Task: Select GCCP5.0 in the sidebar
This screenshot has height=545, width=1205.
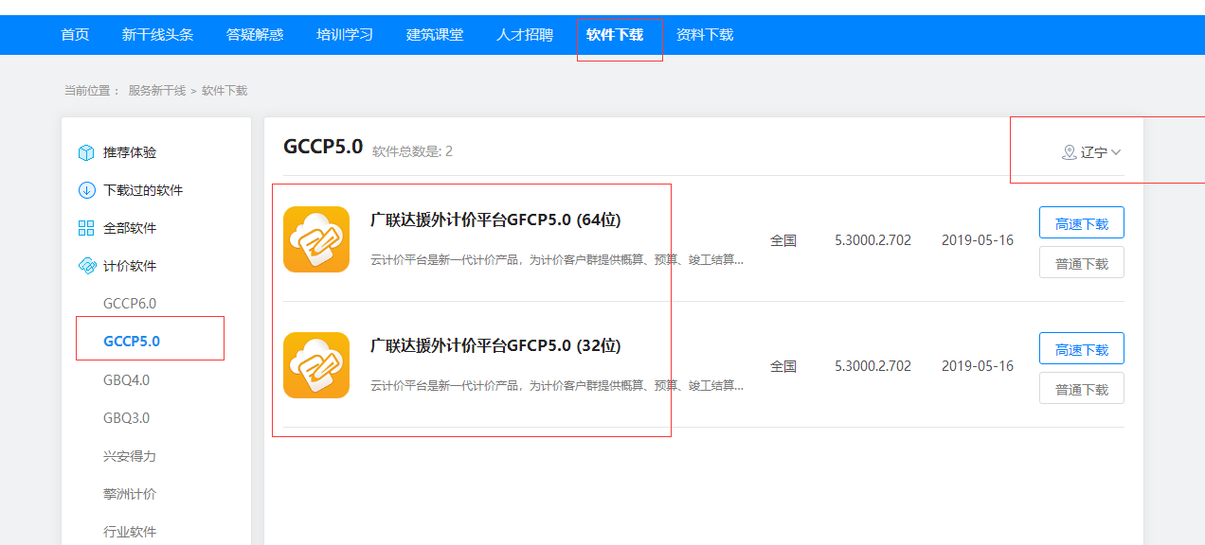Action: [132, 342]
